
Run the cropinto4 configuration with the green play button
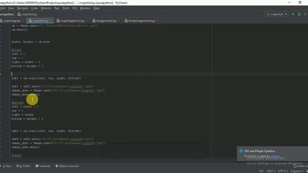click(293, 14)
